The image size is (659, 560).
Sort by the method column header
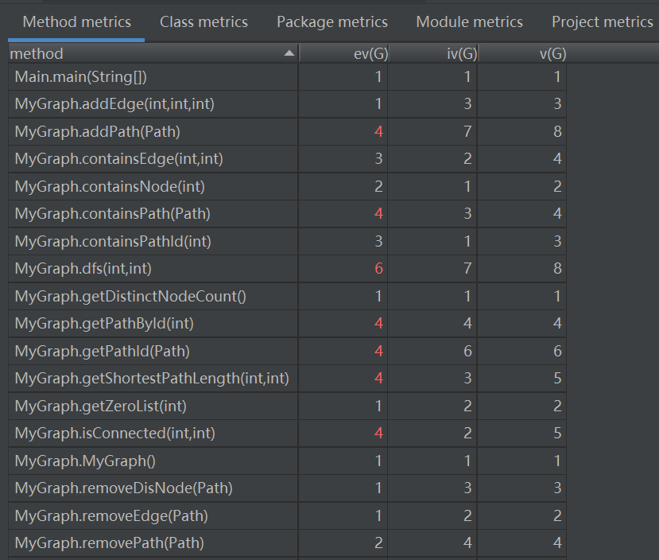(x=153, y=53)
